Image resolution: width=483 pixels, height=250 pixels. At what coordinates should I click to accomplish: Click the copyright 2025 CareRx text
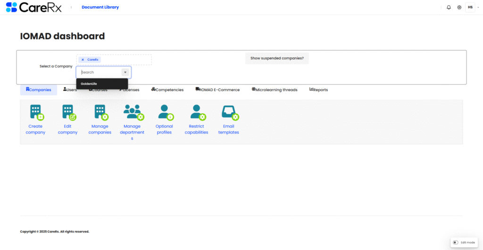[x=55, y=232]
